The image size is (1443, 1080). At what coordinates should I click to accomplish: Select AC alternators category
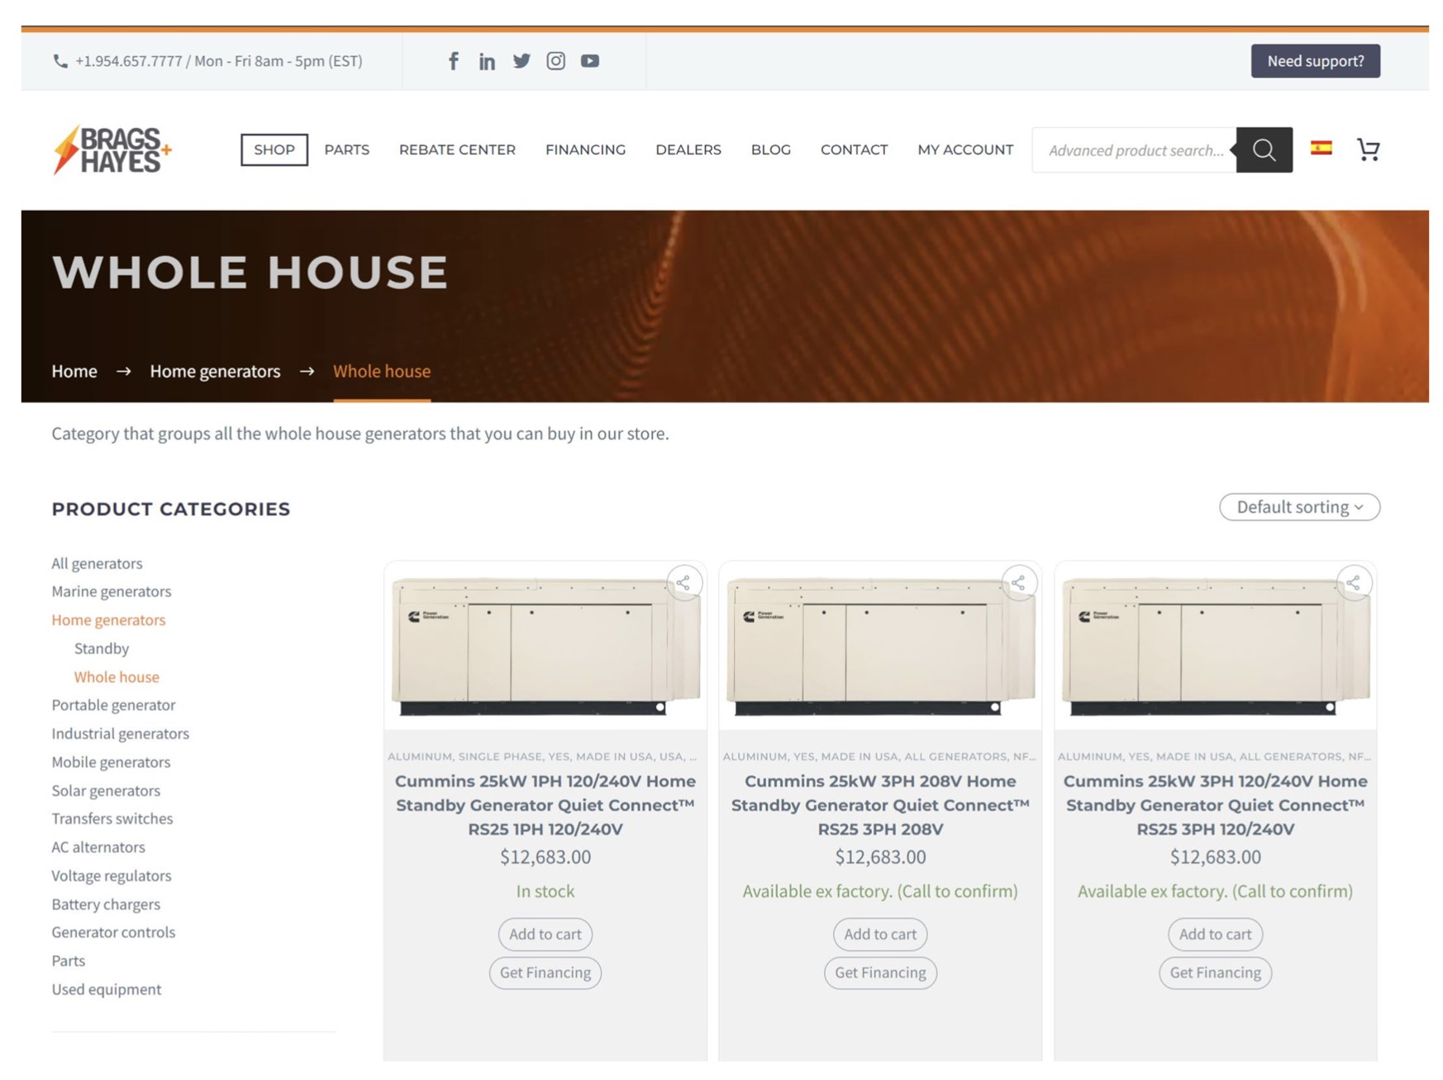point(98,847)
